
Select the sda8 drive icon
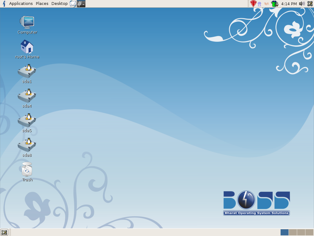pos(27,145)
